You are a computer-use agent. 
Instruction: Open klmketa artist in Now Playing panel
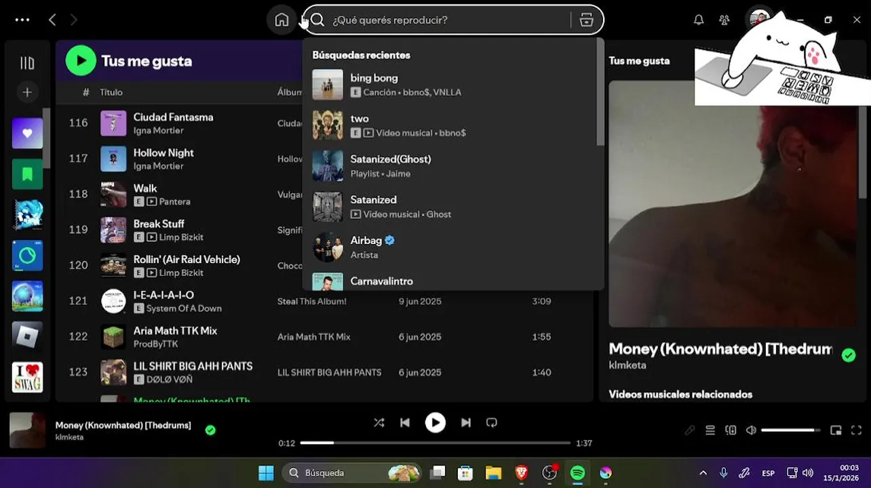click(627, 365)
